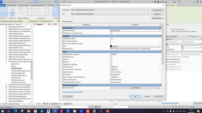
Task: Click the Справка по свойствам link
Action: point(170,103)
